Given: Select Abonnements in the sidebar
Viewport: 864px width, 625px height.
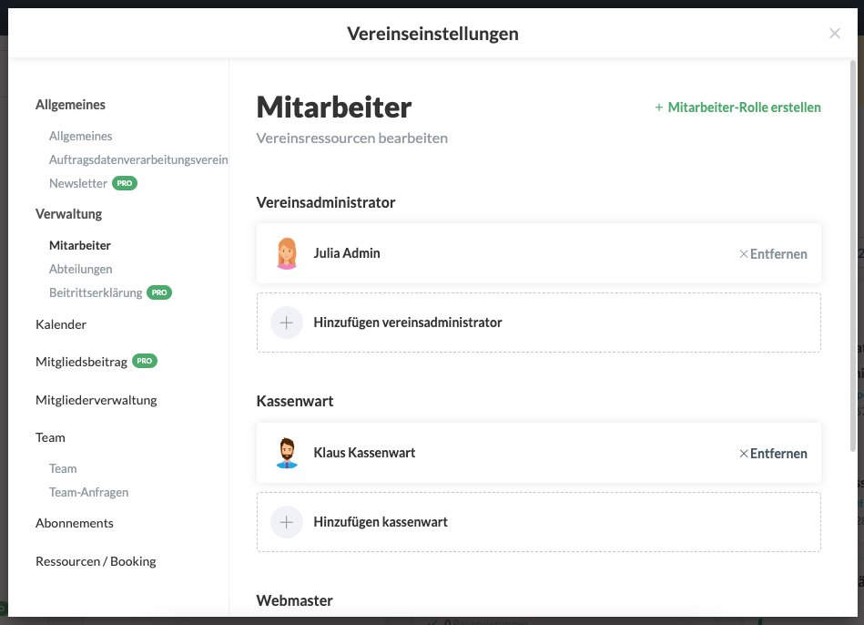Looking at the screenshot, I should [x=75, y=523].
